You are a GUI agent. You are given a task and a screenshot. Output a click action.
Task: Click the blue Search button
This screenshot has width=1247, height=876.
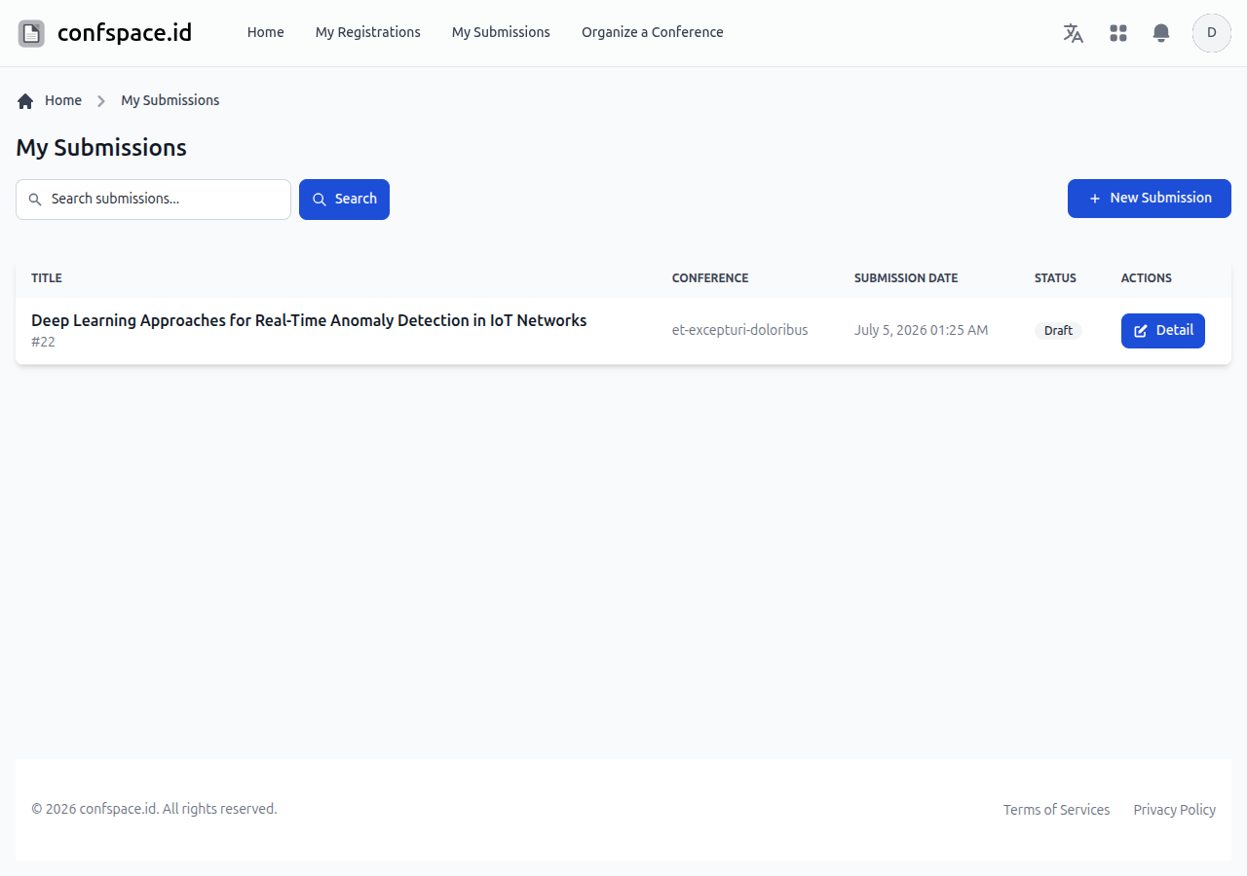pyautogui.click(x=344, y=200)
